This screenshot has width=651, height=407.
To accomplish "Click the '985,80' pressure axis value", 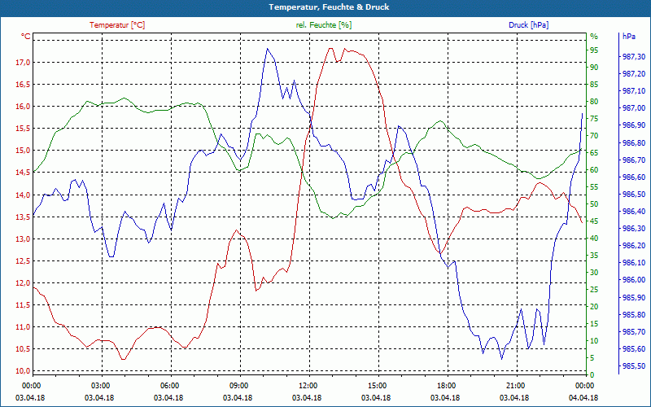I will 634,314.
